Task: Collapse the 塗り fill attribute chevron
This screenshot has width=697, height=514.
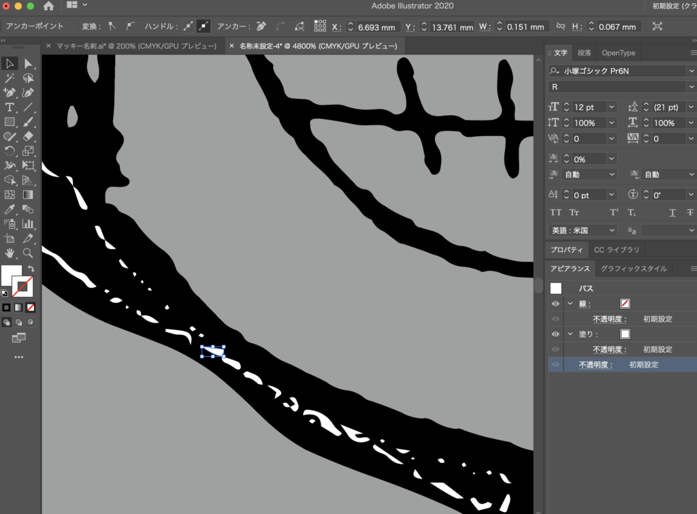Action: pos(570,334)
